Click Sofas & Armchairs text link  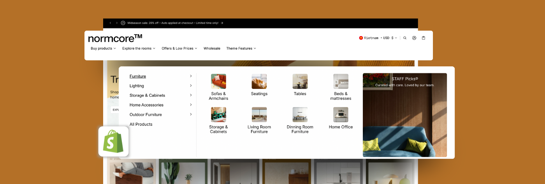[x=218, y=96]
